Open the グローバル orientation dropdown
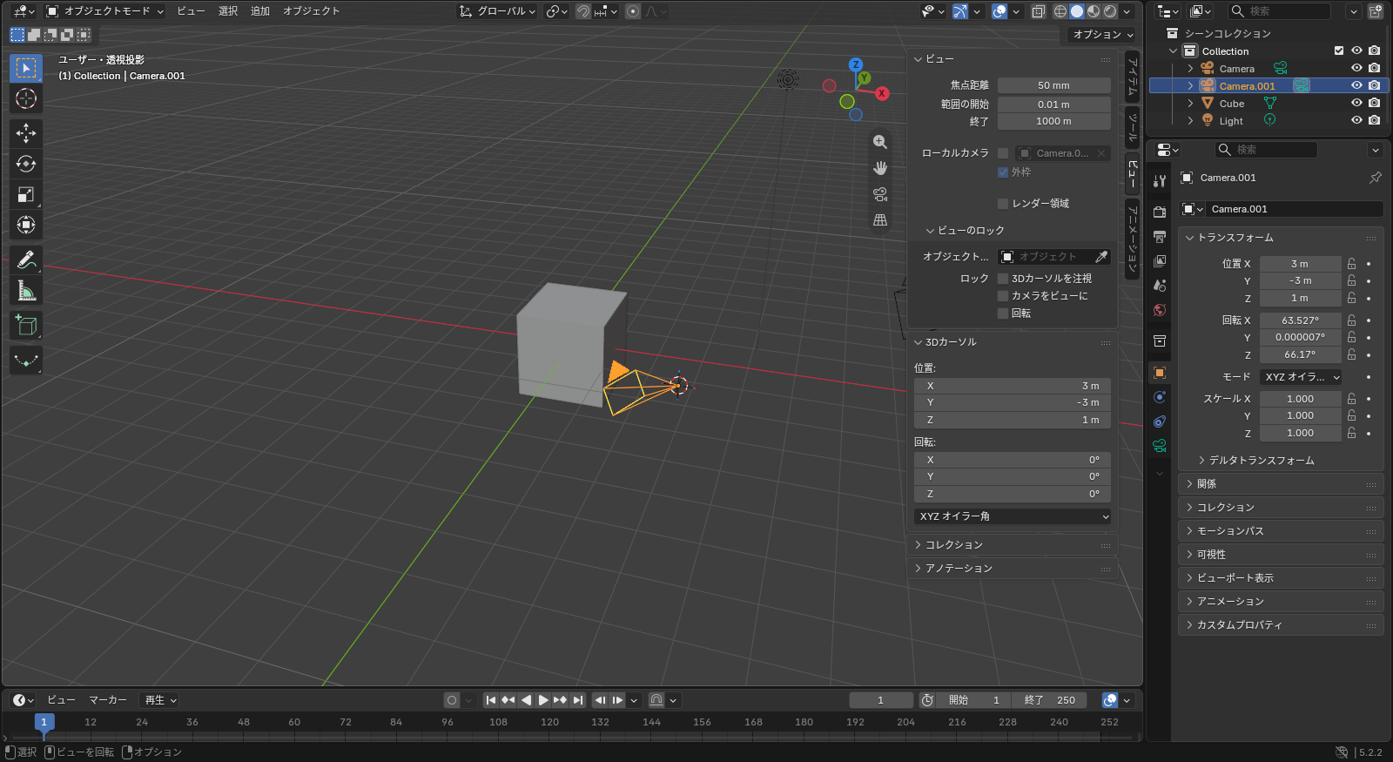 pos(497,11)
